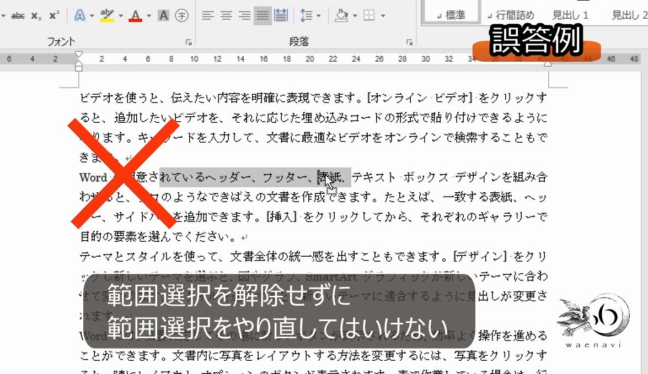Viewport: 648px width, 374px height.
Task: Click ruler at the 20 mark
Action: [310, 59]
